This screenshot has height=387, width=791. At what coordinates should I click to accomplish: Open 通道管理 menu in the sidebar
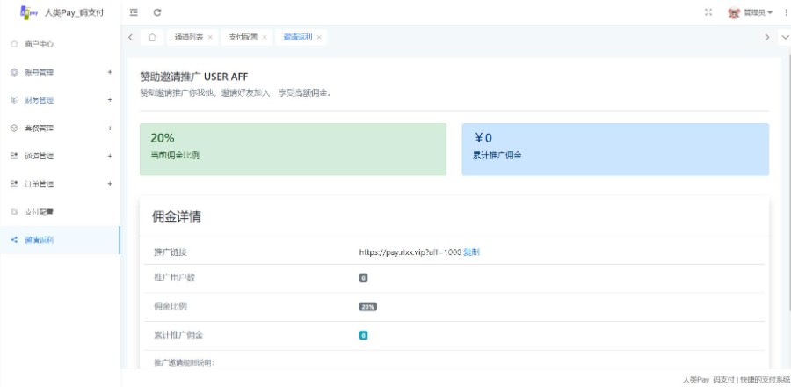[x=60, y=157]
